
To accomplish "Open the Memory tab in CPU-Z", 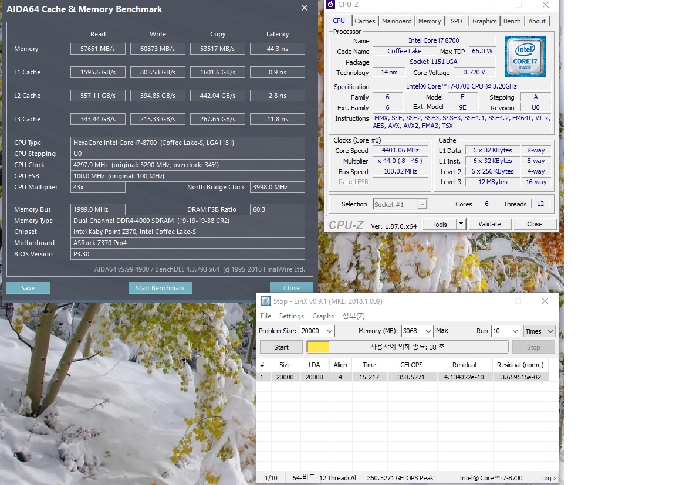I will [x=430, y=21].
